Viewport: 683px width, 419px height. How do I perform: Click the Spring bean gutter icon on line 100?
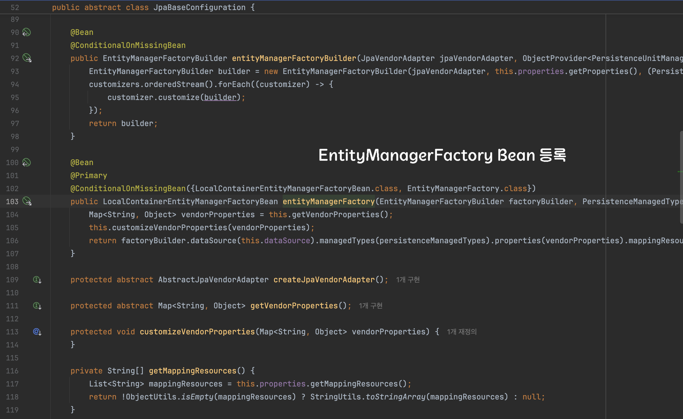[27, 162]
